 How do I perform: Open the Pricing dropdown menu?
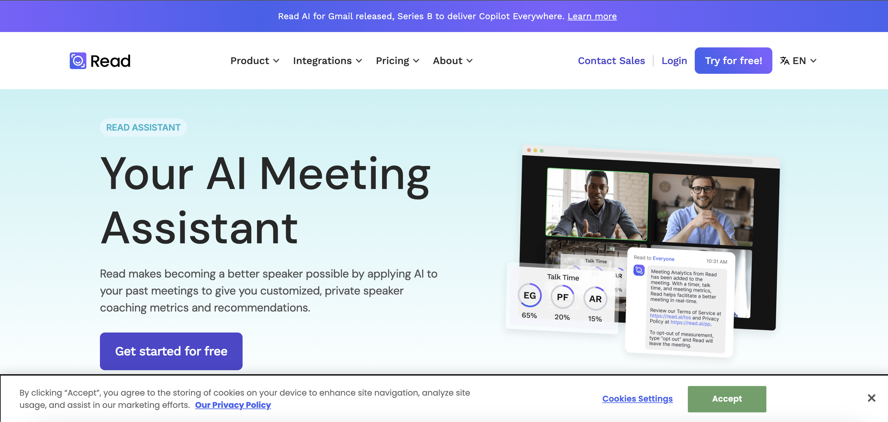(397, 61)
